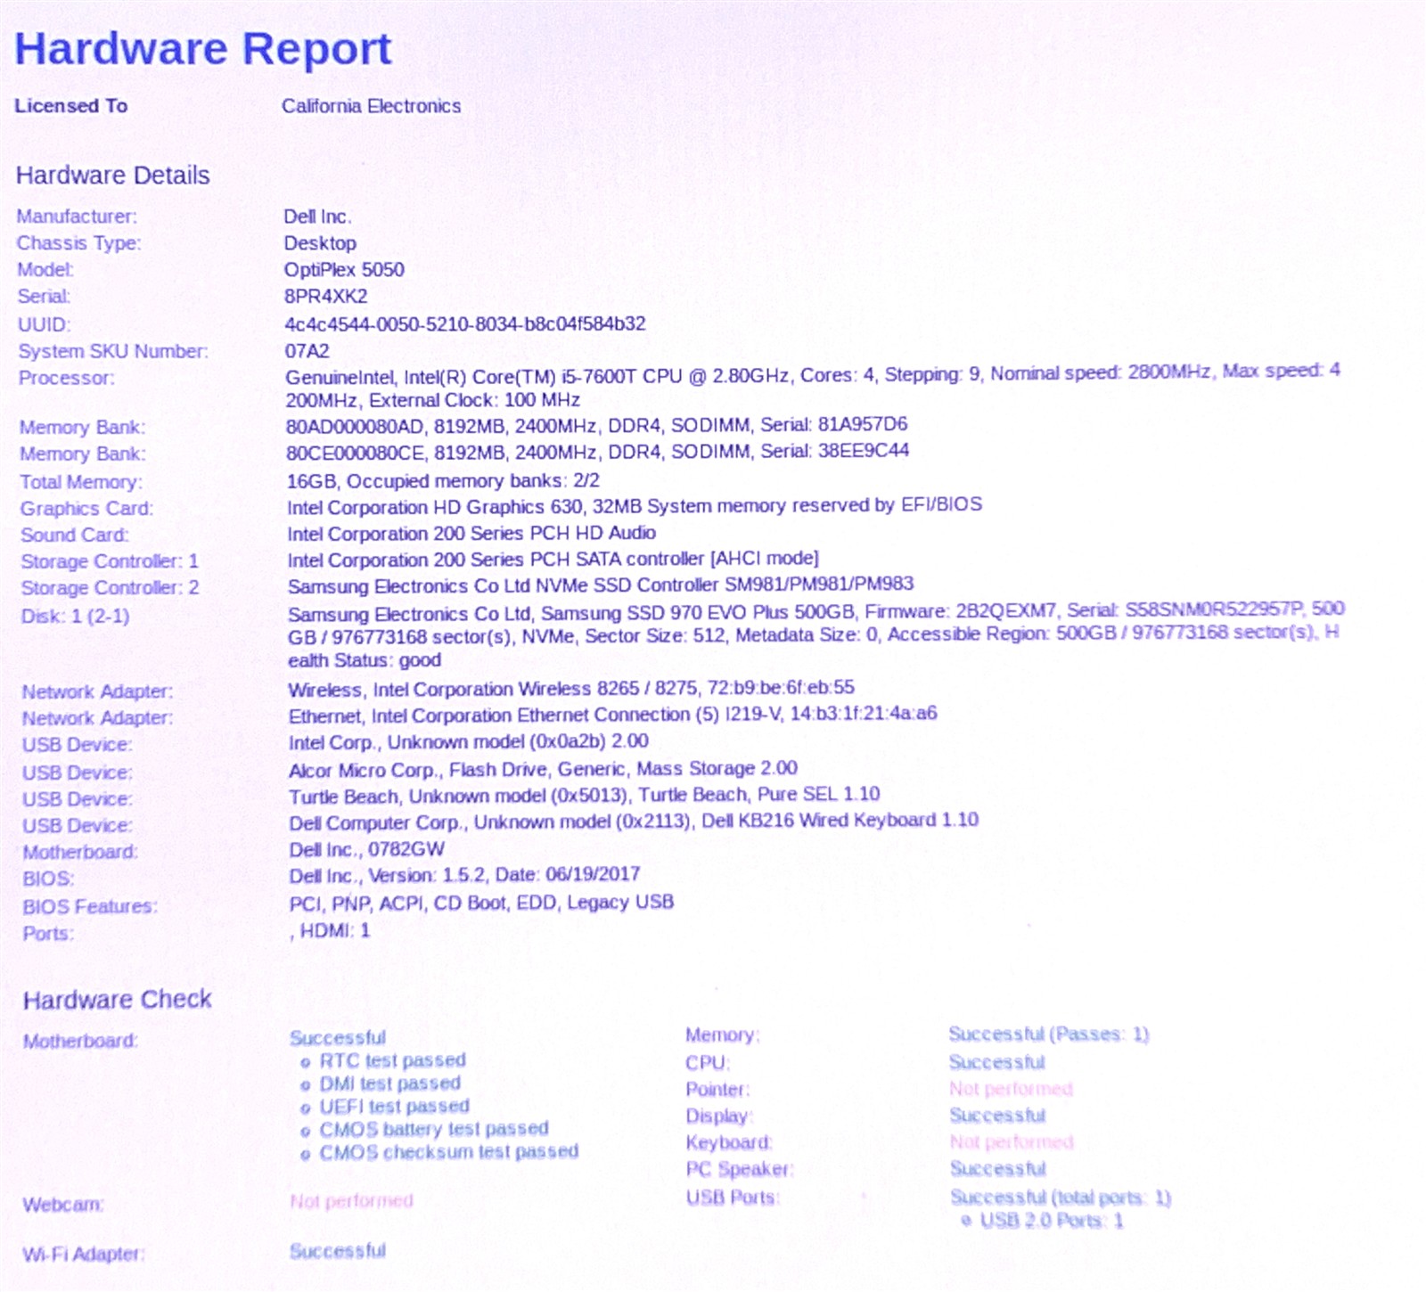The height and width of the screenshot is (1292, 1426).
Task: Select the Intel Corp. unknown model 0x0a2b device
Action: tap(469, 741)
